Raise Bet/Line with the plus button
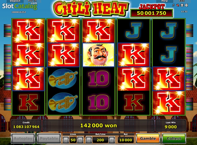This screenshot has height=145, width=197. click(x=112, y=140)
